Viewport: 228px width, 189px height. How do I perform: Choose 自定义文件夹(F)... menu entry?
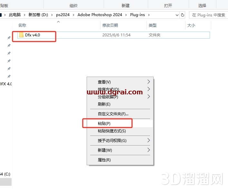coord(120,114)
